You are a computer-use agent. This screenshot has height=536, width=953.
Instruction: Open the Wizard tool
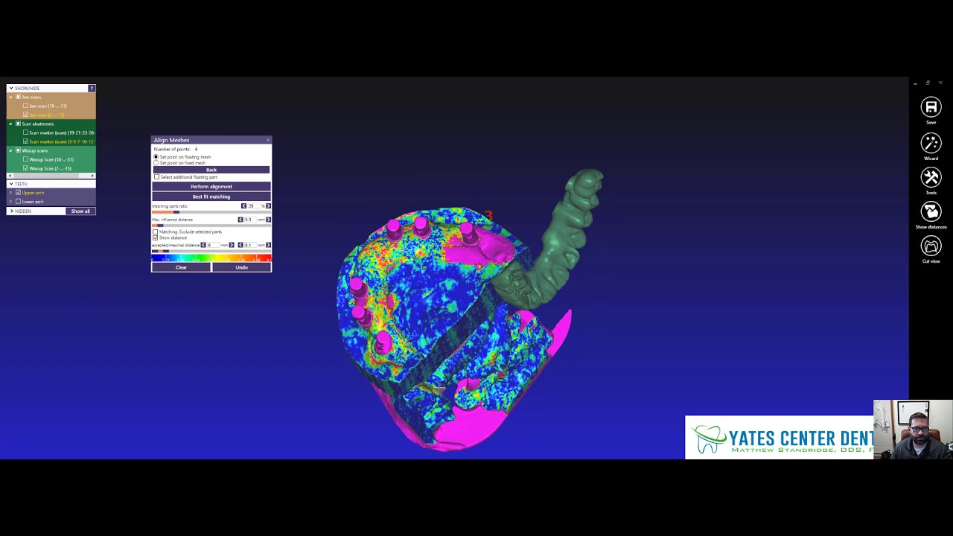point(931,142)
